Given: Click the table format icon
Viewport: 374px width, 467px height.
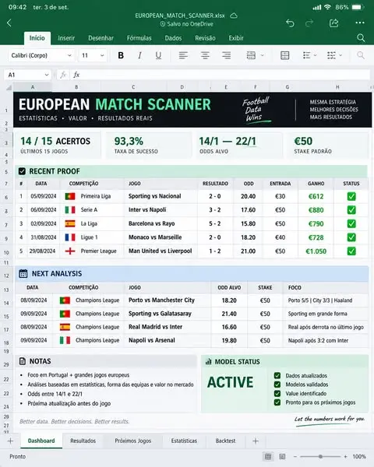Looking at the screenshot, I should tap(285, 55).
